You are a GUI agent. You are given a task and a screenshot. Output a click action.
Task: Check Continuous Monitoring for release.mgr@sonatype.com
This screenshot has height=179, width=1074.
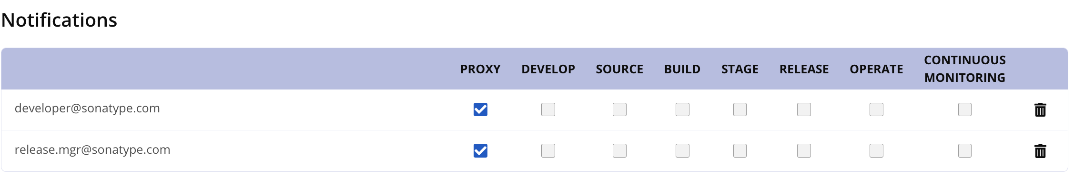[x=965, y=151]
